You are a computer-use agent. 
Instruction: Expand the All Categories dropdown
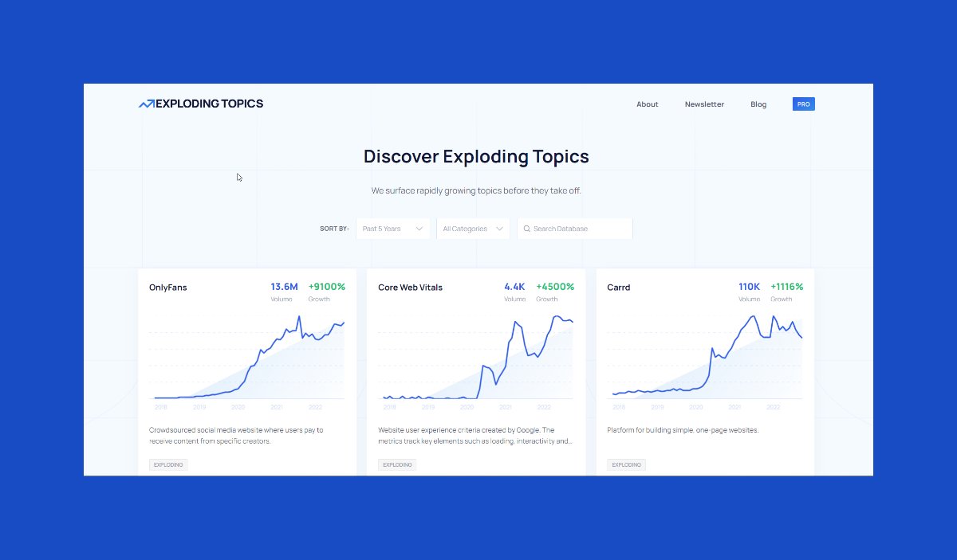click(x=474, y=229)
